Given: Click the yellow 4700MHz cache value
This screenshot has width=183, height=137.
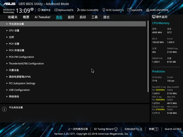Looking at the screenshot, I should pyautogui.click(x=160, y=109).
